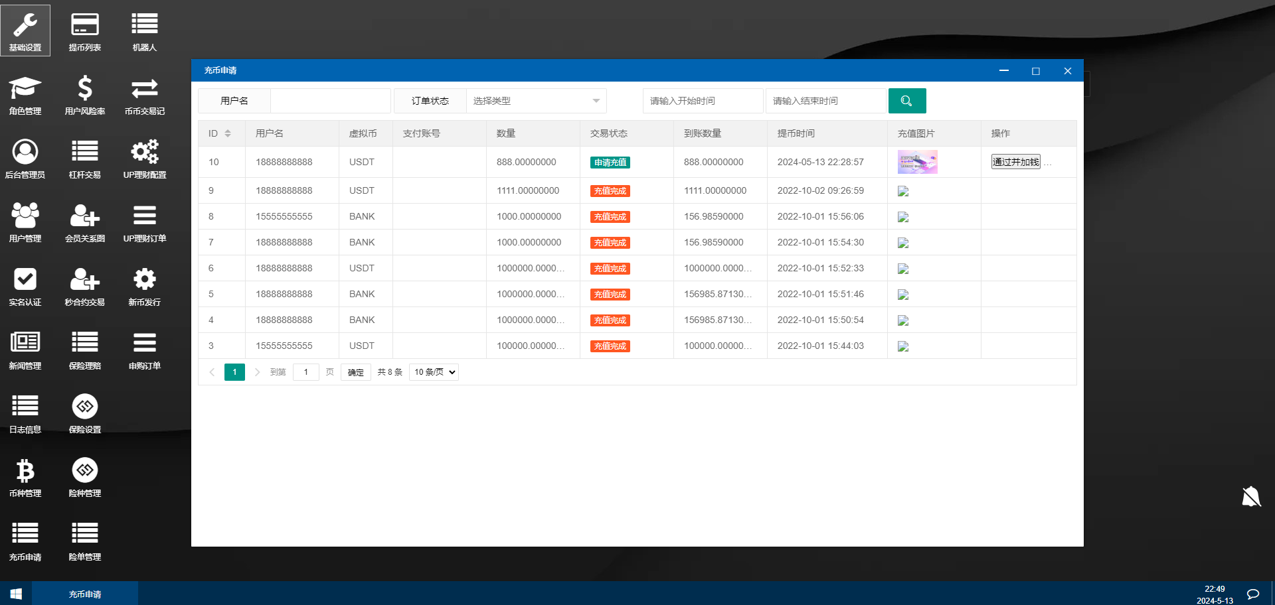This screenshot has width=1275, height=605.
Task: Click broken recharge image in row 3
Action: pos(903,346)
